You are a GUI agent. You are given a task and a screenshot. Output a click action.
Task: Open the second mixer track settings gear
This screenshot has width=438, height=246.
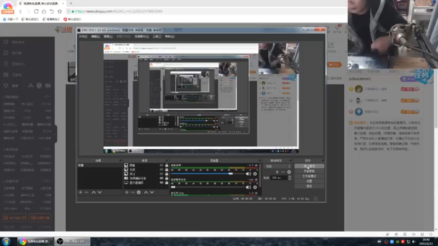click(255, 187)
